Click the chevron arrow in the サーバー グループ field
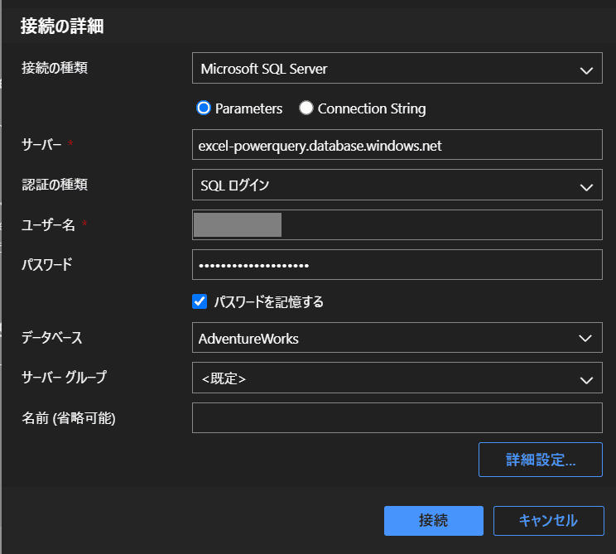616x554 pixels. [586, 379]
